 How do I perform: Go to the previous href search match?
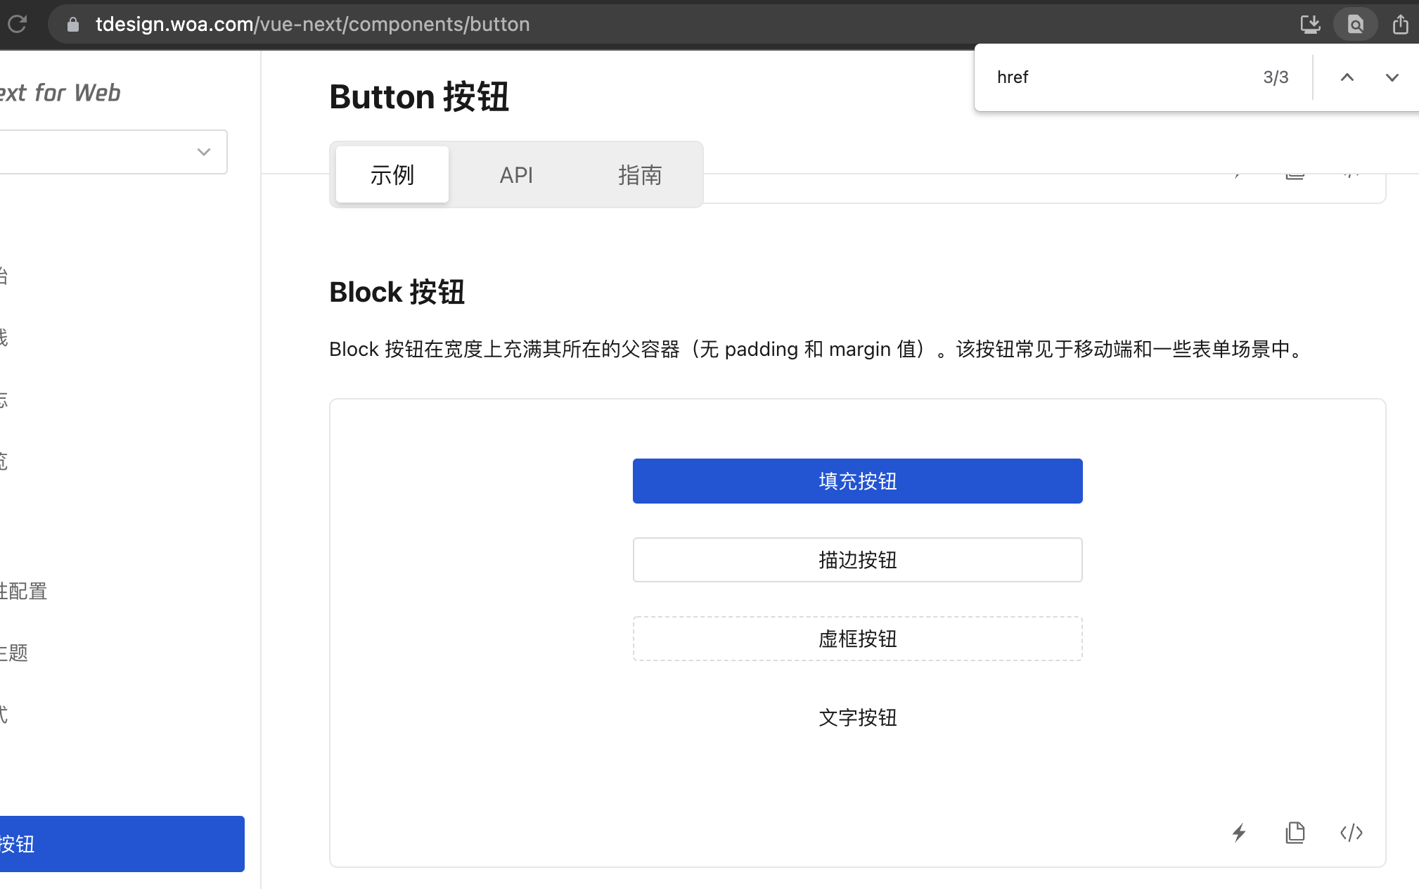pyautogui.click(x=1347, y=77)
